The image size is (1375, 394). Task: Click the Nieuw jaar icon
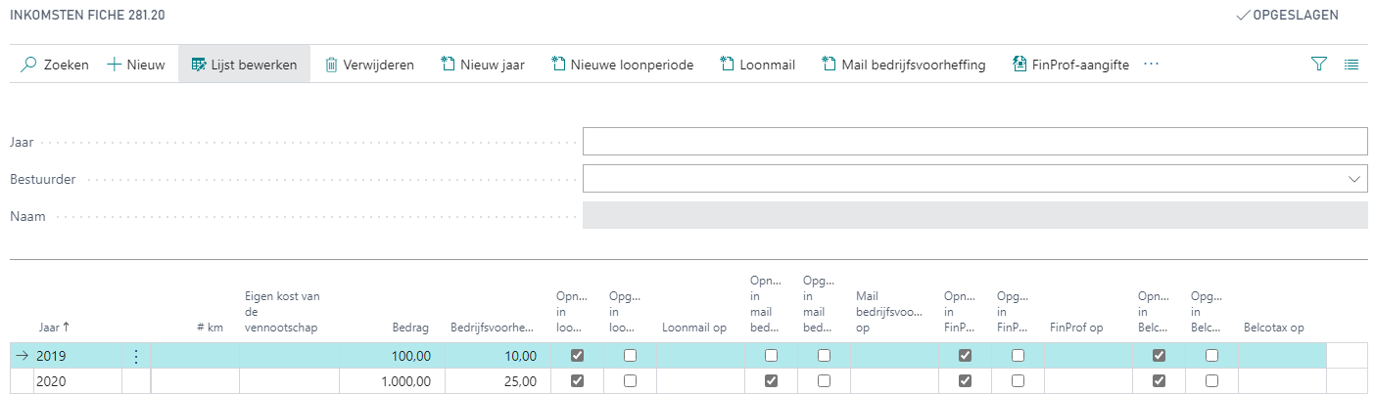point(450,65)
